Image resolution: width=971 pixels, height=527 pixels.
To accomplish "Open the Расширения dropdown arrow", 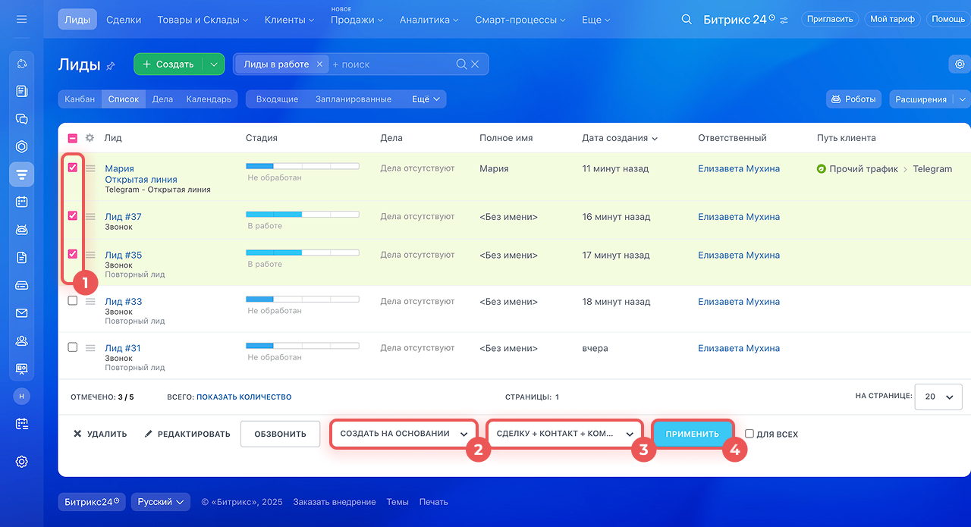I will click(963, 99).
